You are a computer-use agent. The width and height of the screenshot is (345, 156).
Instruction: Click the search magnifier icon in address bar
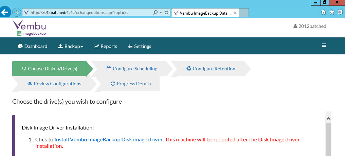[155, 12]
